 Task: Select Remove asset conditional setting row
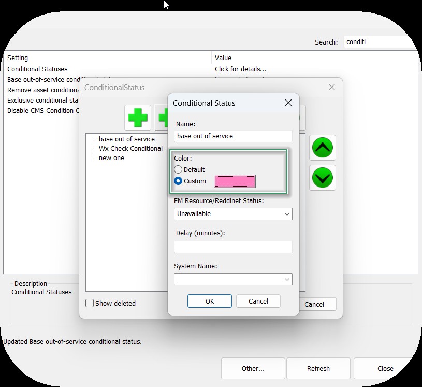[43, 90]
